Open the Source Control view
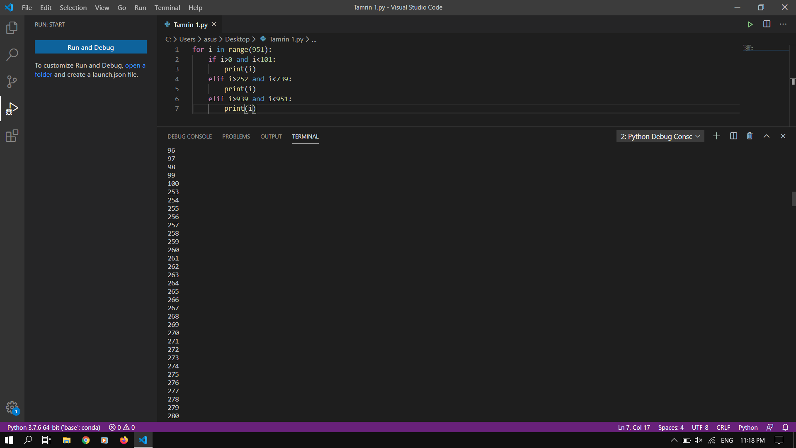This screenshot has width=796, height=448. [12, 81]
